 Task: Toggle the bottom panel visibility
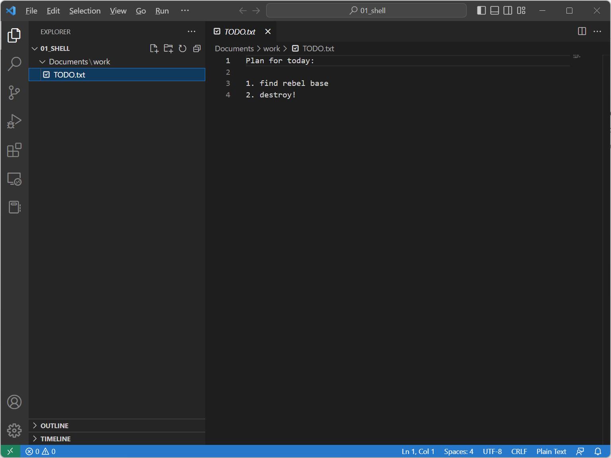494,11
